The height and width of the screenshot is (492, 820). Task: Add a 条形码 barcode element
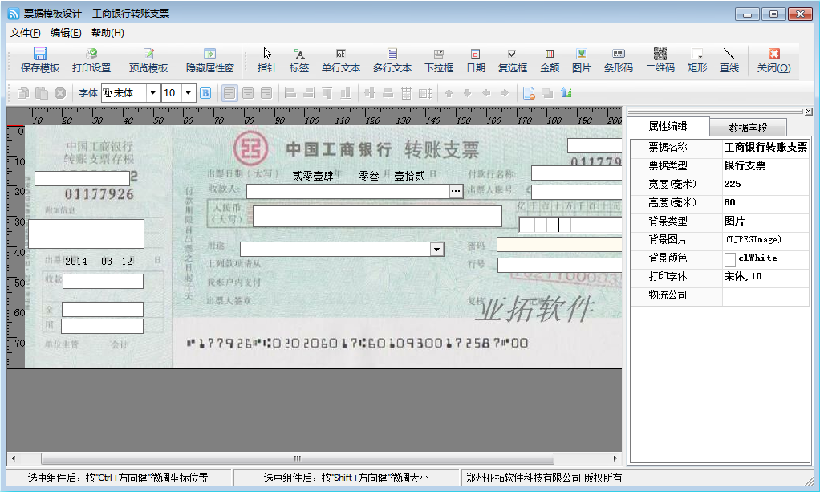tap(618, 60)
